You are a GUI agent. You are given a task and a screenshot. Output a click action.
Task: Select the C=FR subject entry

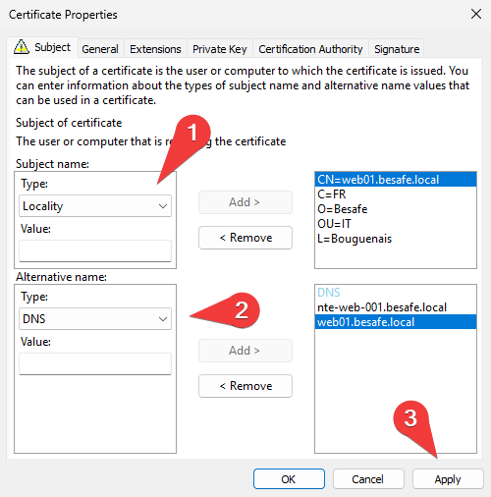pos(396,194)
